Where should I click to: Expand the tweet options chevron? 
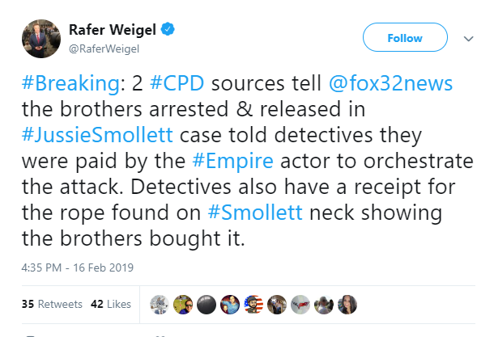pos(468,39)
